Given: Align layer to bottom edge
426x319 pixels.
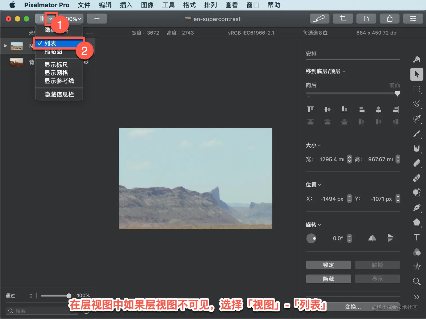Looking at the screenshot, I should pos(344,109).
